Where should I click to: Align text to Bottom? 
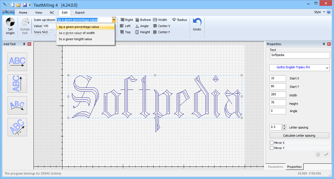coord(143,20)
